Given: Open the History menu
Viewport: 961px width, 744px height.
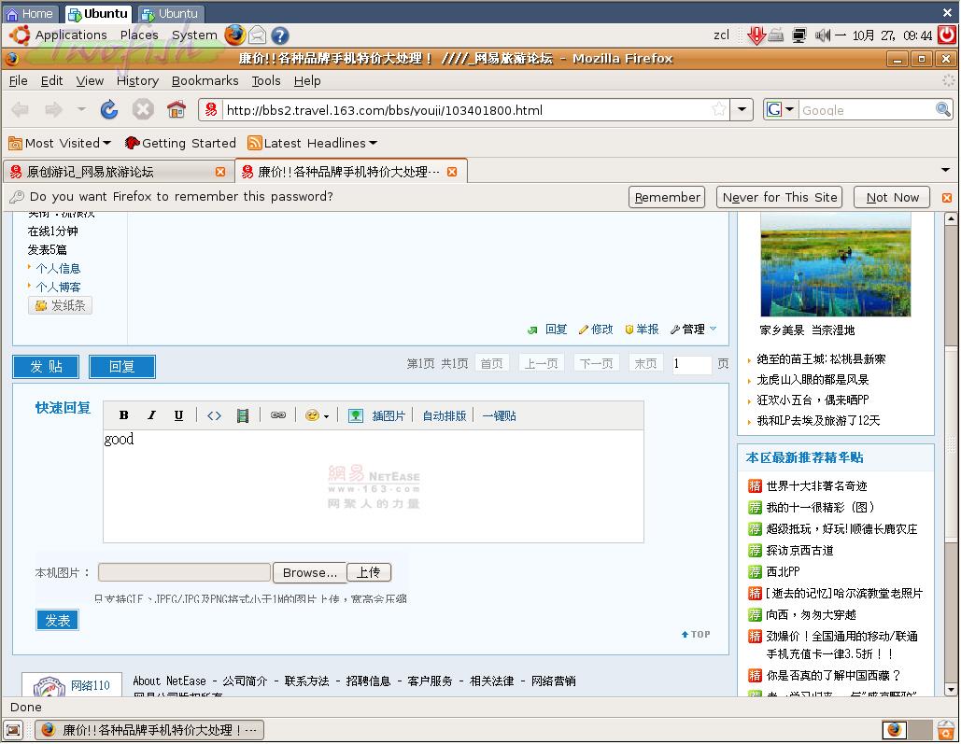Looking at the screenshot, I should click(137, 80).
